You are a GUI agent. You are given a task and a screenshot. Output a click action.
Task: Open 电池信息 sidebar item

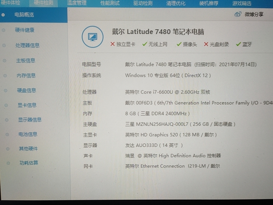coord(28,134)
